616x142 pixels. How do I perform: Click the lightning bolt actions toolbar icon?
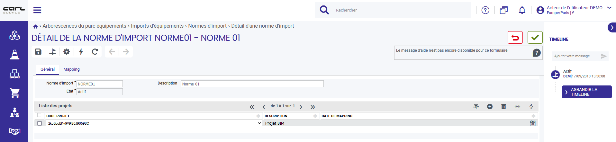[x=81, y=52]
